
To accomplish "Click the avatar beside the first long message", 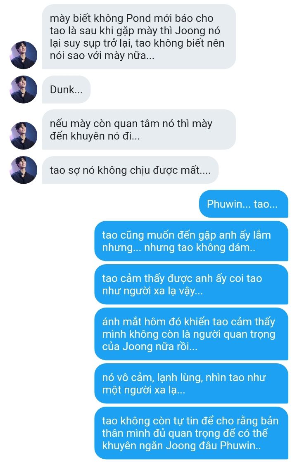I will tap(24, 55).
